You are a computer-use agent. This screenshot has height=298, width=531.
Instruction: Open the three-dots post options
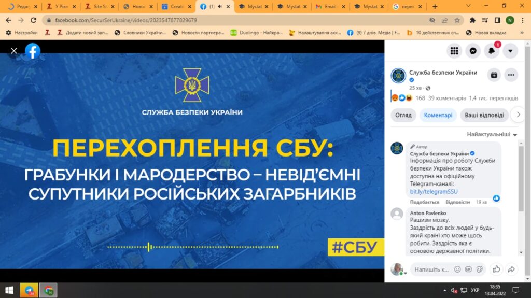(x=511, y=75)
